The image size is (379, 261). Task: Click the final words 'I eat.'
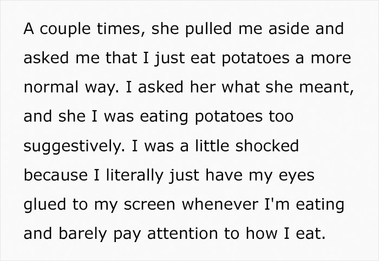pyautogui.click(x=304, y=234)
